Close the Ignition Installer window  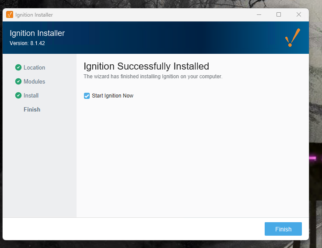pyautogui.click(x=299, y=14)
